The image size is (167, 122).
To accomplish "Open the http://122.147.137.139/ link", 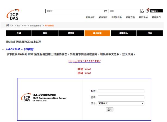I will (x=85, y=61).
